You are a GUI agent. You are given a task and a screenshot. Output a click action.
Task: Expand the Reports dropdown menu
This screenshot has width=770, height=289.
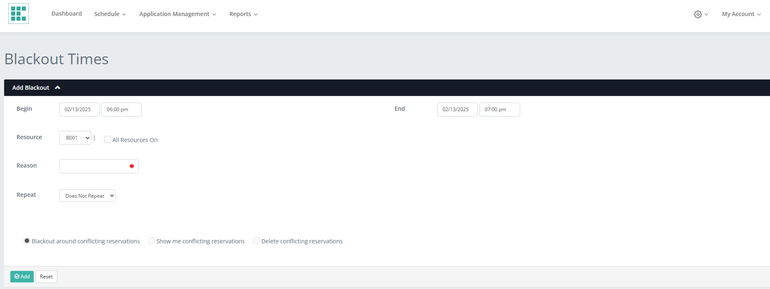coord(243,14)
